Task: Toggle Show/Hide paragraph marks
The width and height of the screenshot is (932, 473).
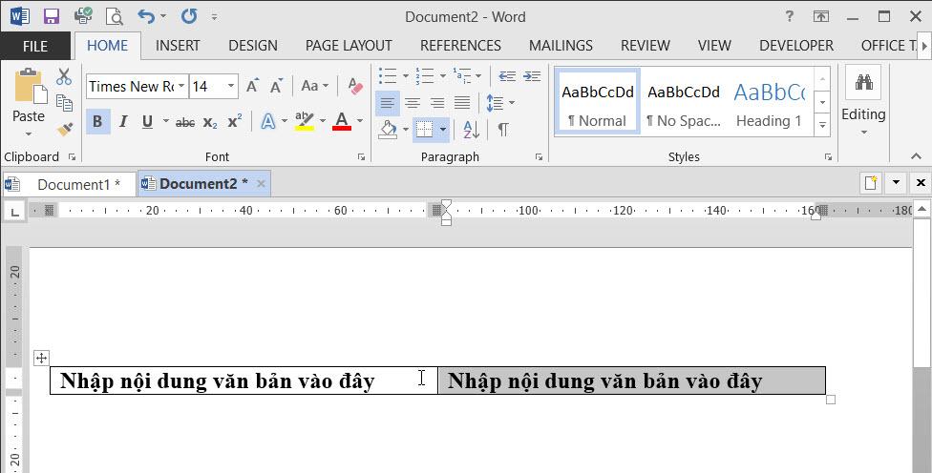Action: pos(503,130)
